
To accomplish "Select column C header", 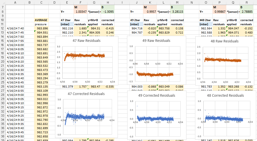I will (41, 2).
